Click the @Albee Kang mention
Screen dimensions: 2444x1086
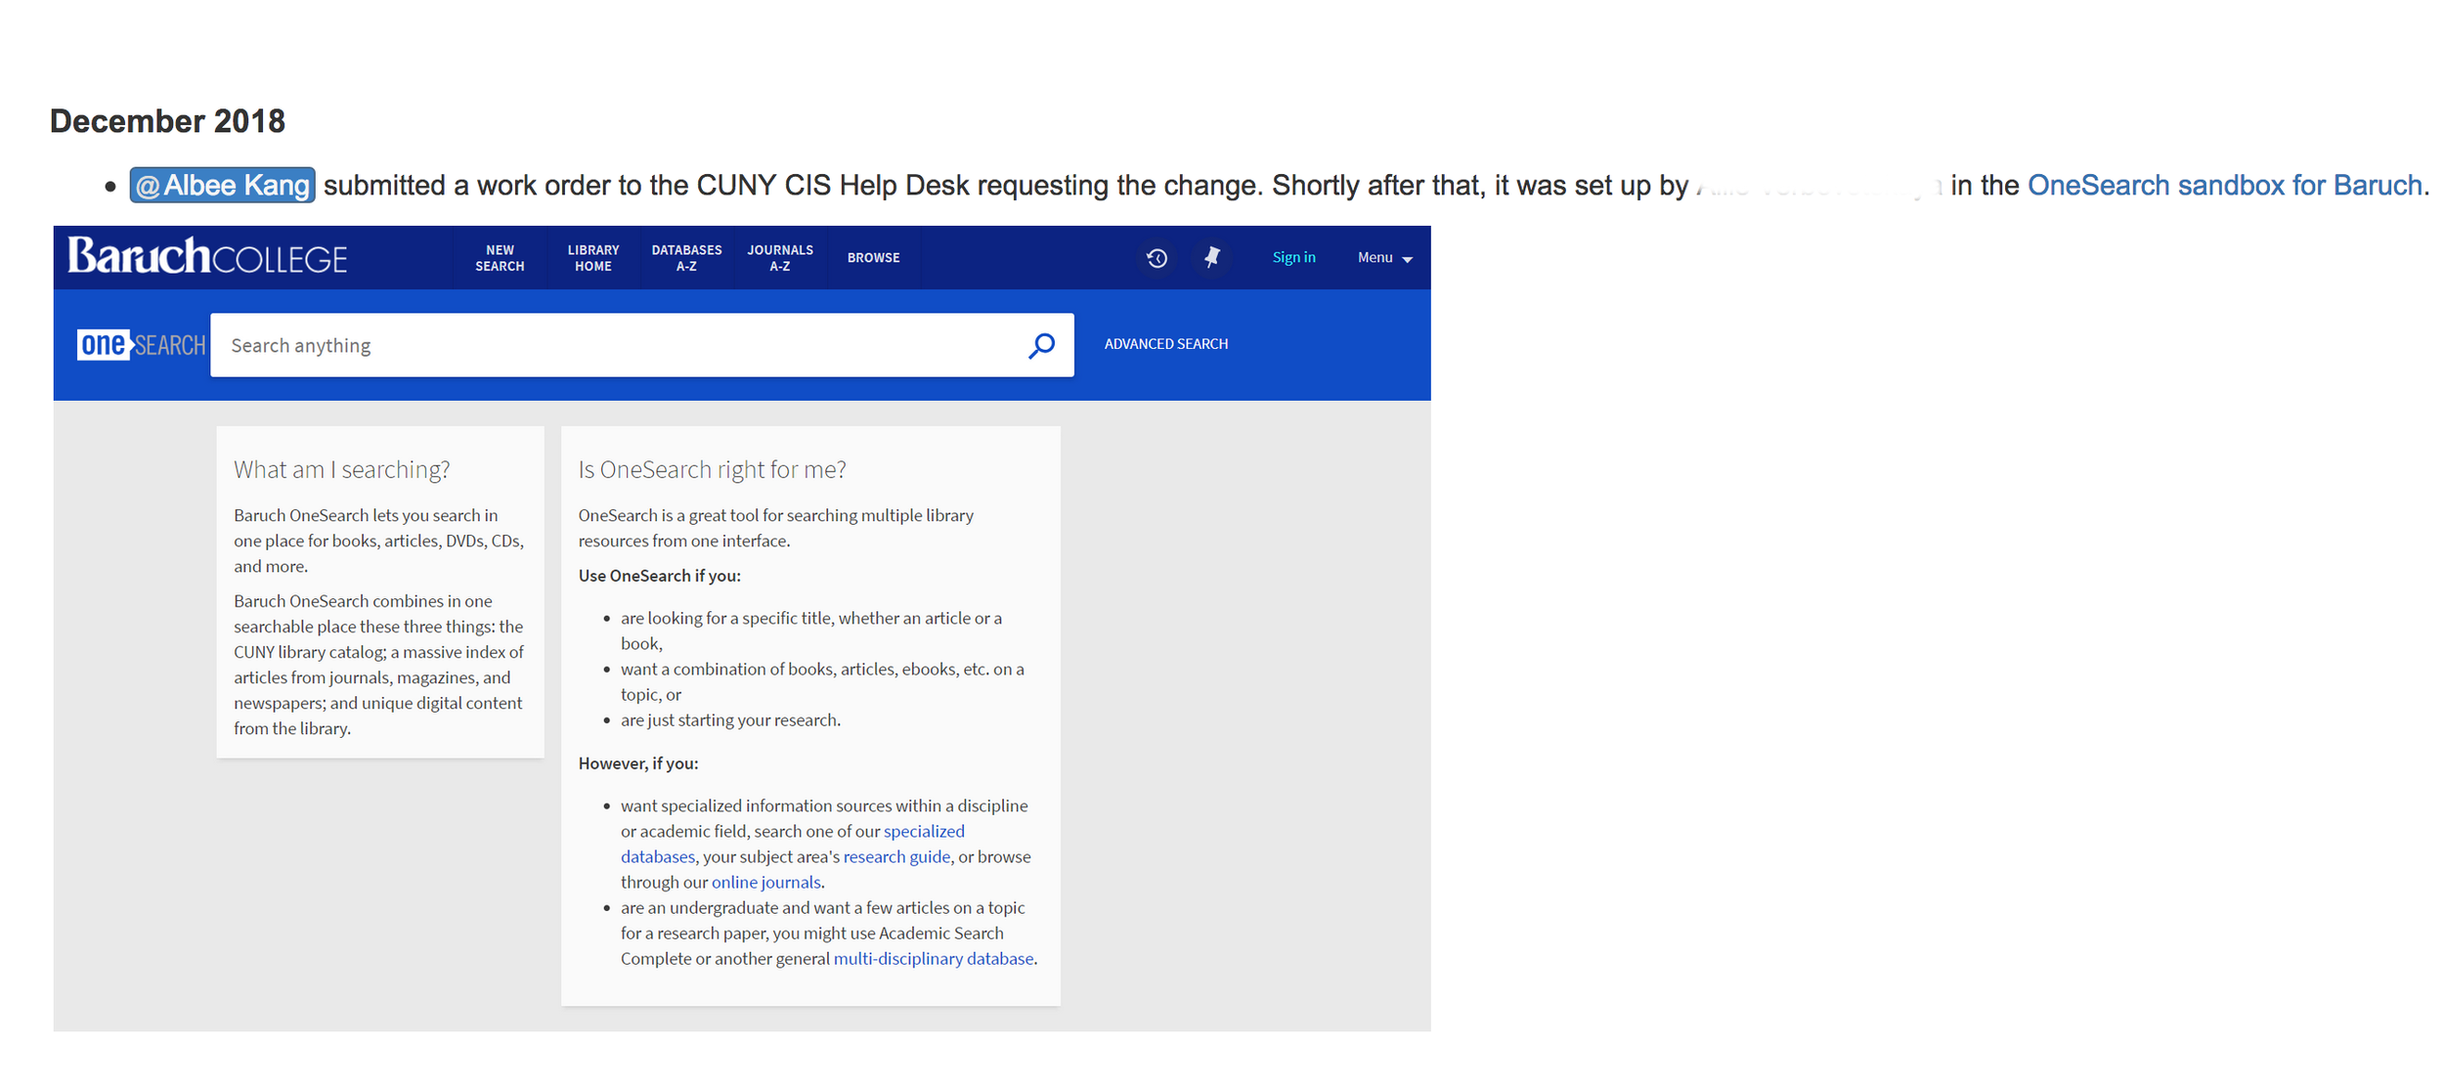223,186
